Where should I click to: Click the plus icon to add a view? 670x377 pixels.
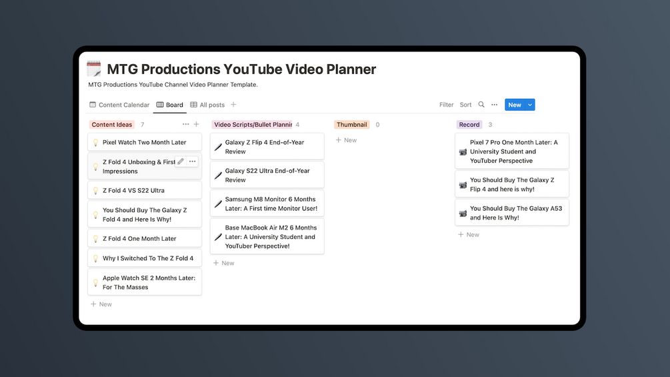pyautogui.click(x=233, y=105)
